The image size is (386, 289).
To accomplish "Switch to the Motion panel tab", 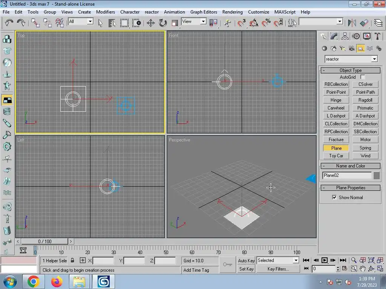I will click(x=356, y=37).
